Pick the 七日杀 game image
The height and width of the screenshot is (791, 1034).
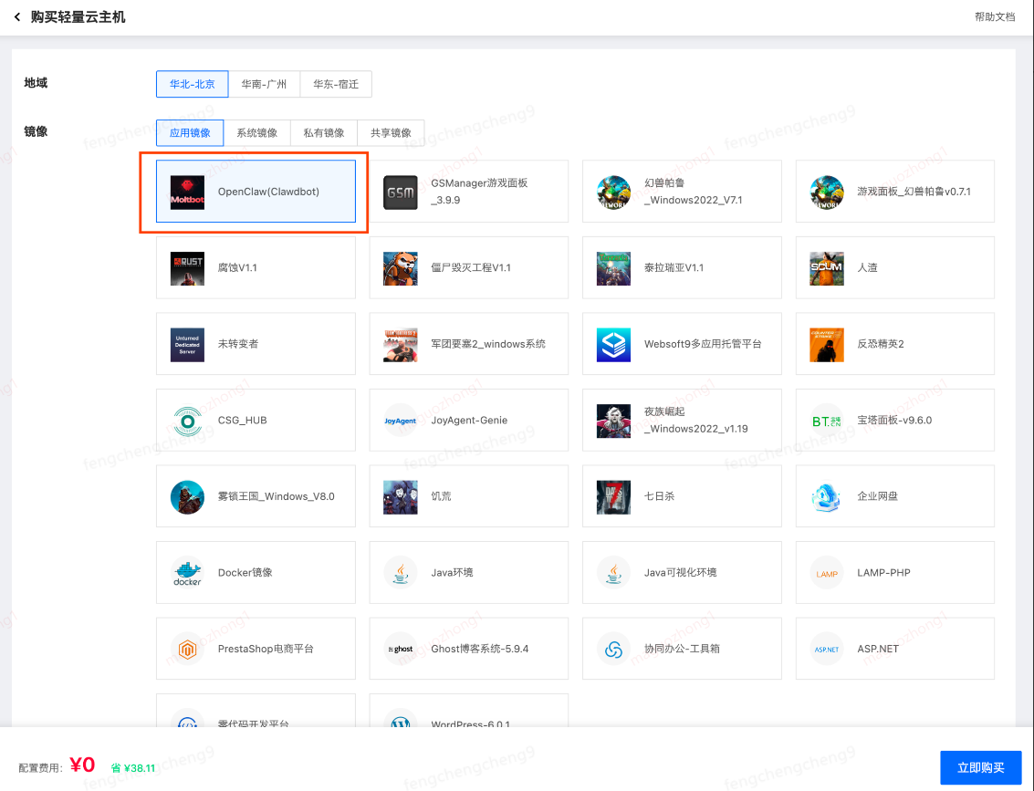tap(682, 495)
